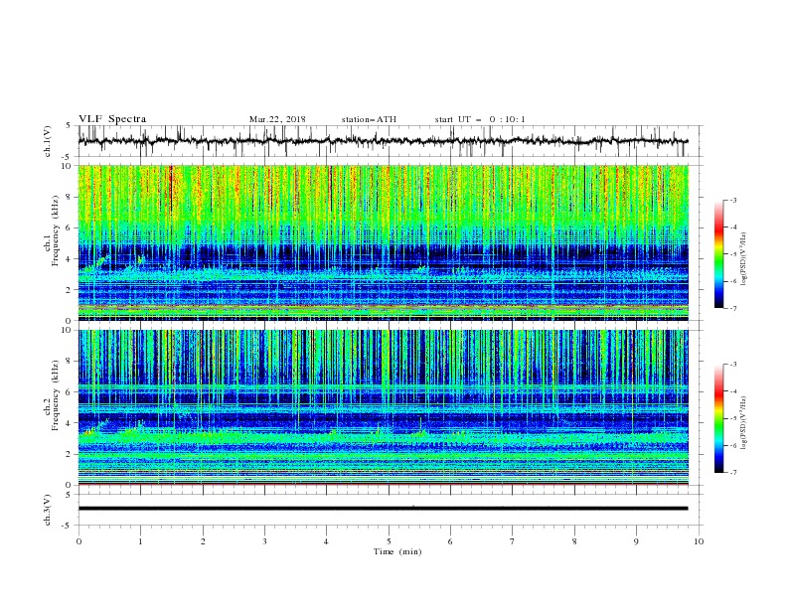This screenshot has height=608, width=787.
Task: Click ch.2 color bar tick "-7"
Action: [732, 473]
